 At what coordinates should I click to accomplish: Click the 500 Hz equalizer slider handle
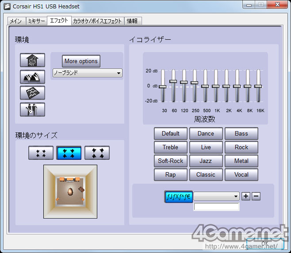click(205, 87)
